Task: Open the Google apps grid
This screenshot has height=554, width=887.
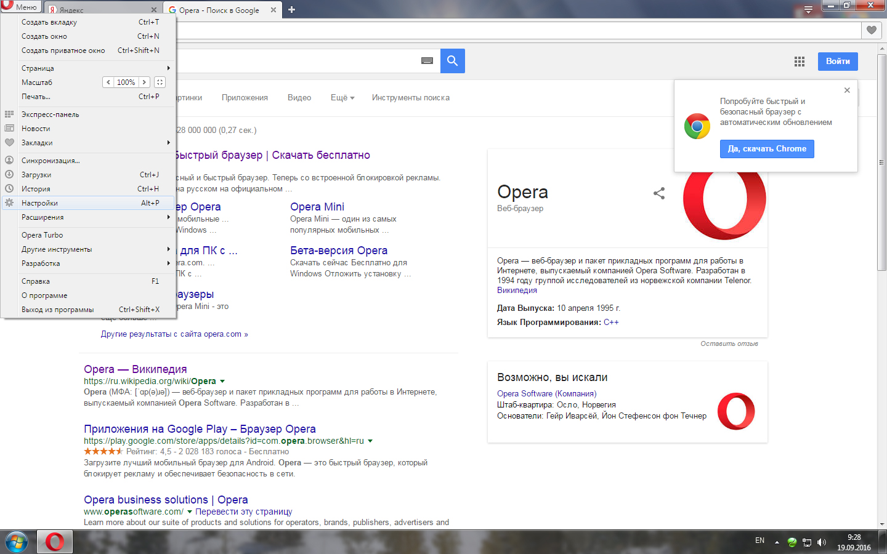Action: point(800,61)
